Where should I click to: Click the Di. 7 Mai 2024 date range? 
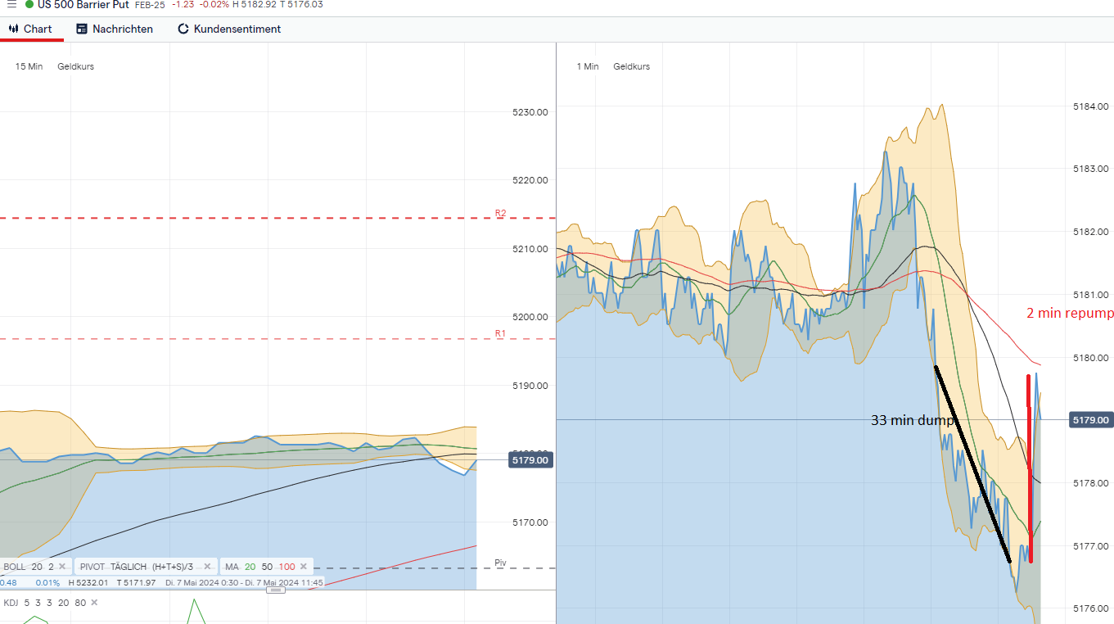click(x=244, y=582)
